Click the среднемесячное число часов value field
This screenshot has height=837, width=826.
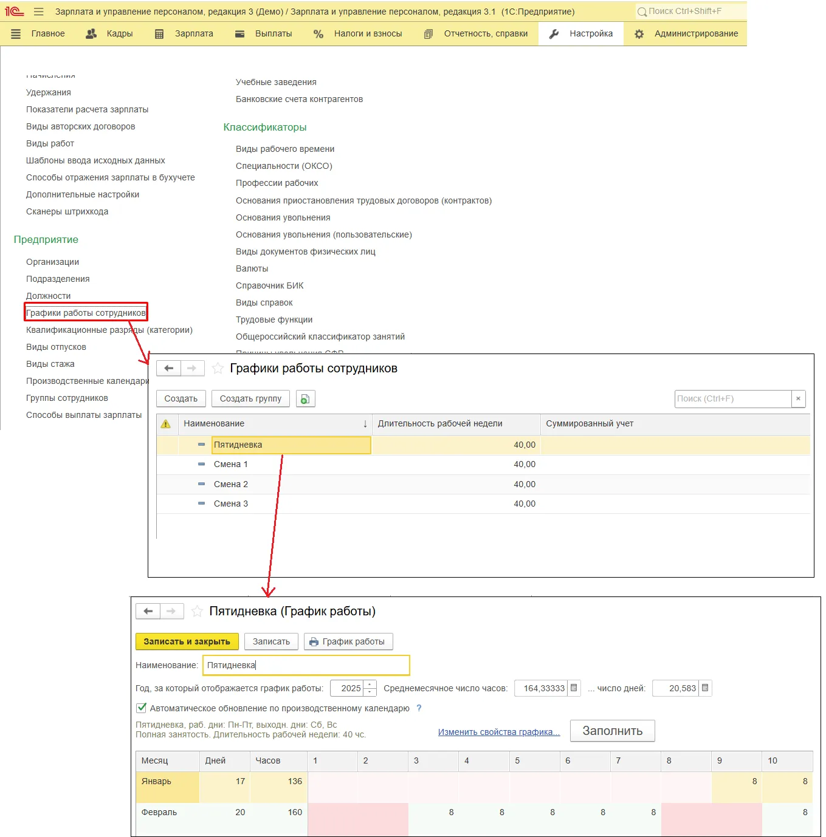(542, 688)
